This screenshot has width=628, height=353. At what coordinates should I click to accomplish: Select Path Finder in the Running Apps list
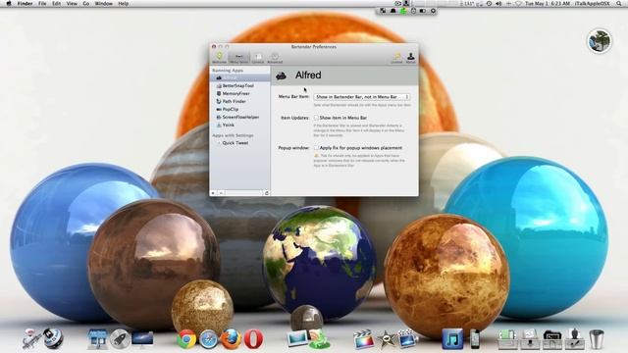[240, 101]
